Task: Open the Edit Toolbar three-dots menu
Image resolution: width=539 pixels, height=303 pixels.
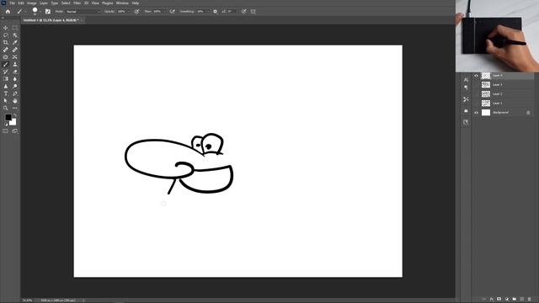Action: pyautogui.click(x=15, y=108)
